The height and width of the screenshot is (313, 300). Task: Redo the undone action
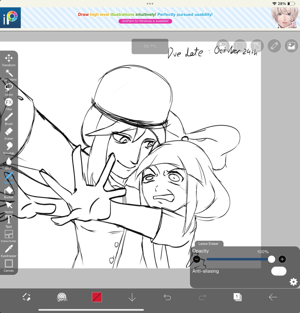tap(202, 297)
